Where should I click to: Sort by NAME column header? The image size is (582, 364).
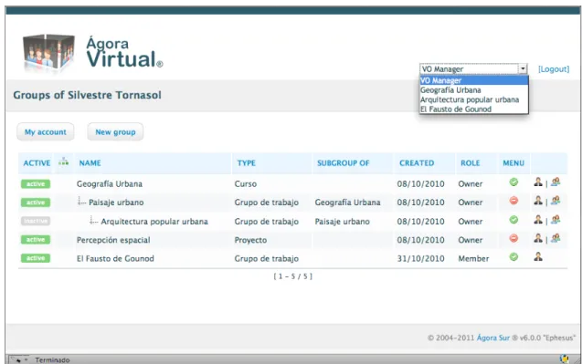pos(90,163)
